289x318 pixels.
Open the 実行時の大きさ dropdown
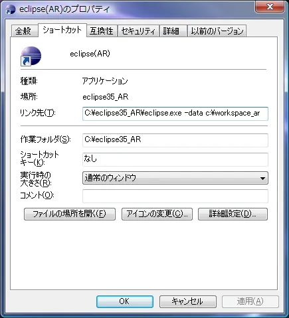click(x=175, y=178)
